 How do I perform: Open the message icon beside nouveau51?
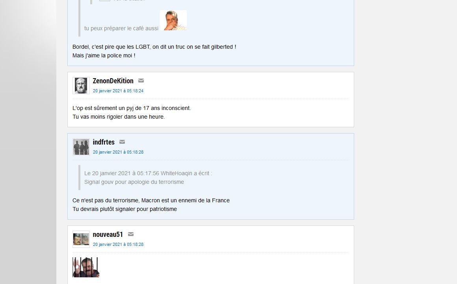[x=131, y=234]
